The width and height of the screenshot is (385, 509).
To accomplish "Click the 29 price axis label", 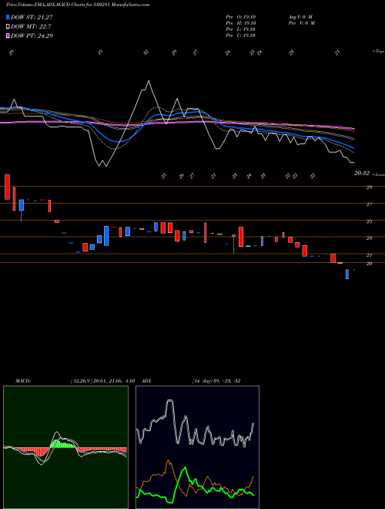I will click(x=369, y=187).
